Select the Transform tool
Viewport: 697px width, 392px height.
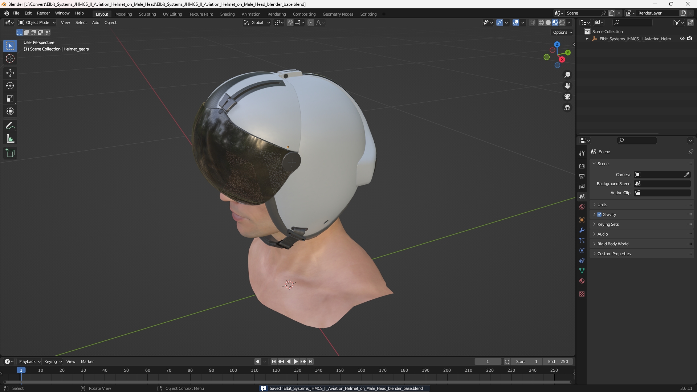(10, 111)
